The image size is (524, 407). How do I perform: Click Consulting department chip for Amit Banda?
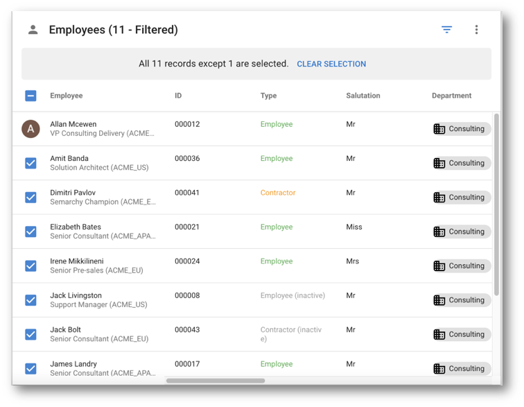pos(462,163)
